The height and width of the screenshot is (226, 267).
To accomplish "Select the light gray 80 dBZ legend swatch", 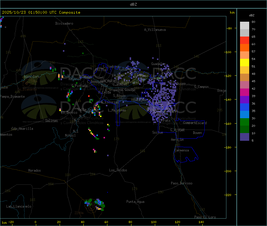I will pos(244,26).
